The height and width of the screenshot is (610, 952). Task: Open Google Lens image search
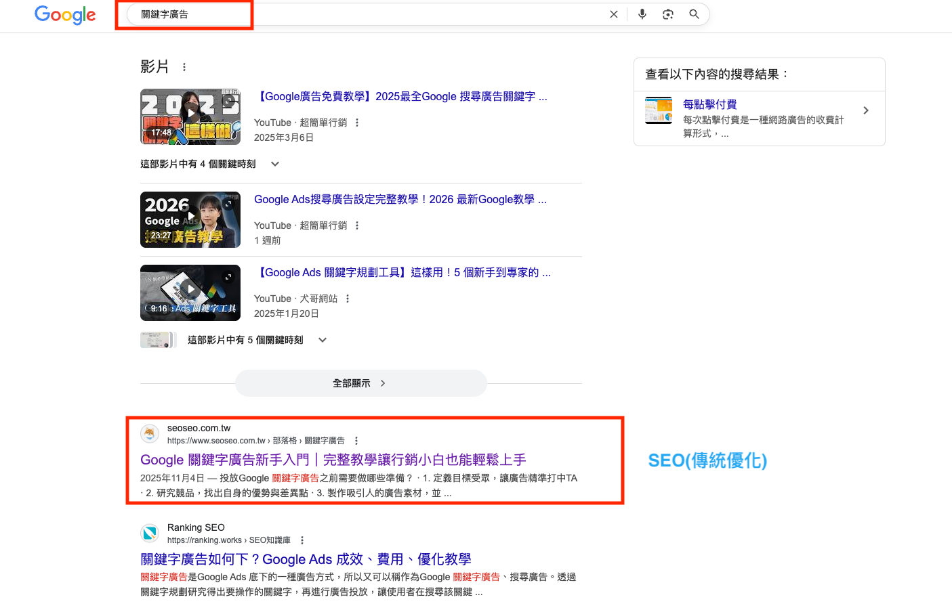point(668,14)
